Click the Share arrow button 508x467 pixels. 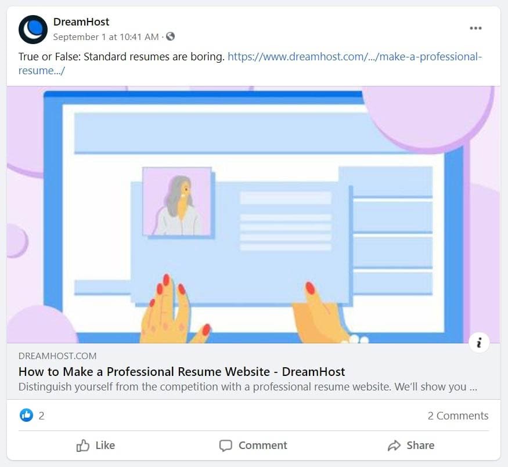pyautogui.click(x=411, y=446)
